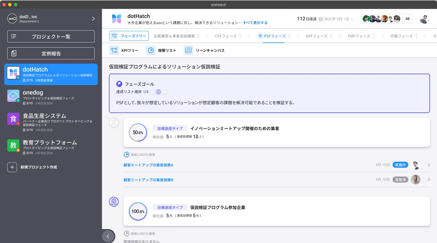Click the user profile avatar at top right
Viewport: 437px width, 243px height.
[x=424, y=19]
